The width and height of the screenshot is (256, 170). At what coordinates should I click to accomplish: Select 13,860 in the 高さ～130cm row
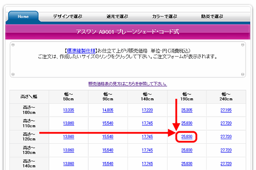[x=68, y=150]
